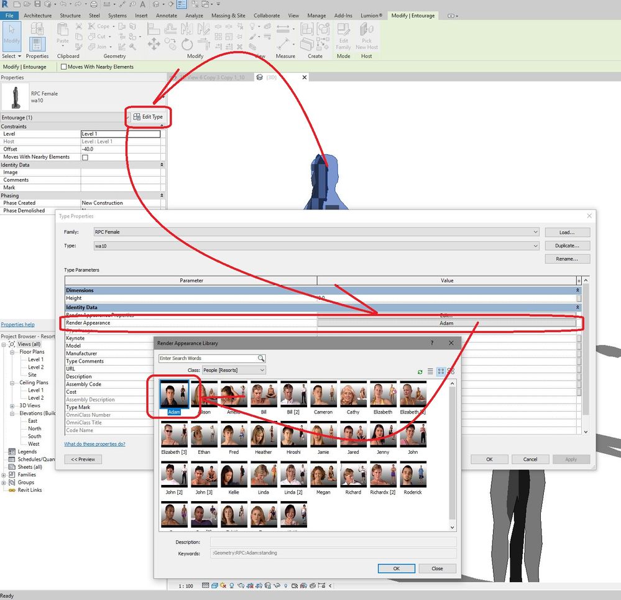The width and height of the screenshot is (621, 600).
Task: Click the Edit Type button
Action: (x=148, y=117)
